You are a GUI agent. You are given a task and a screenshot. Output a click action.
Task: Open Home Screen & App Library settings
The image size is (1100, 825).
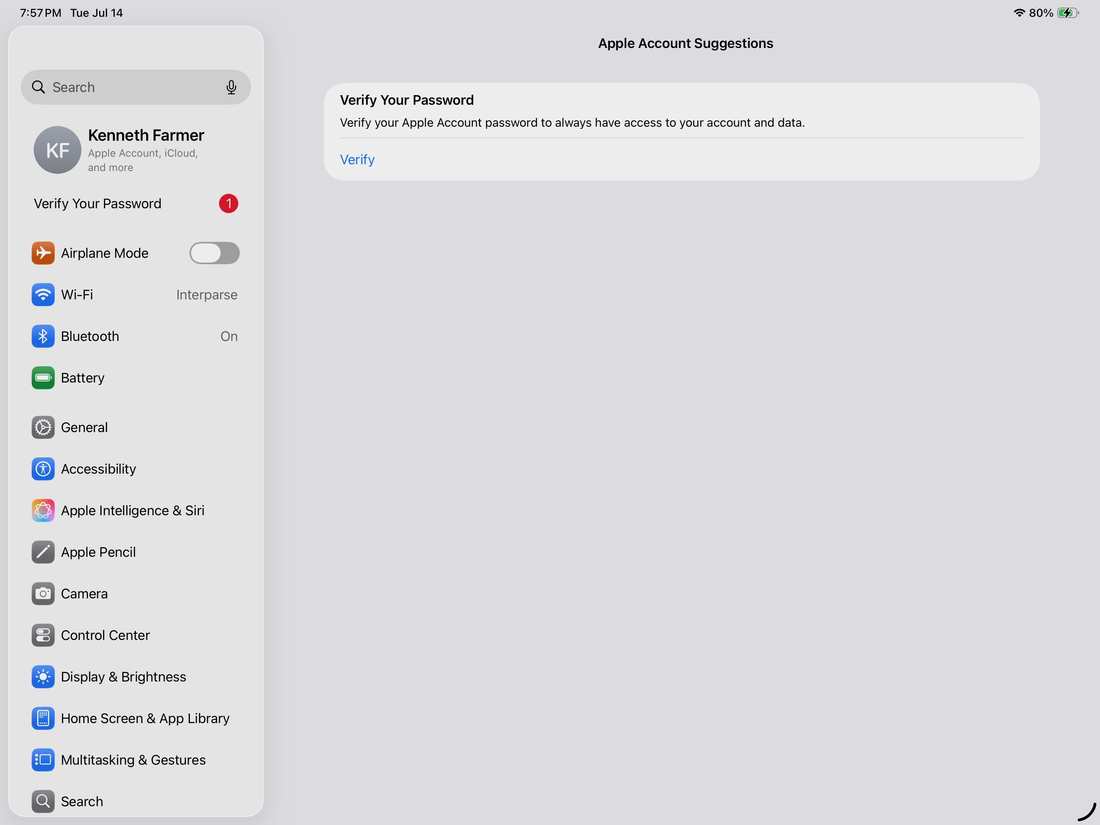pos(135,719)
